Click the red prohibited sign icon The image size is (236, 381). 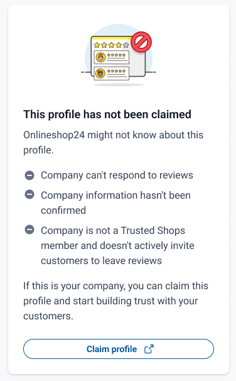point(141,41)
